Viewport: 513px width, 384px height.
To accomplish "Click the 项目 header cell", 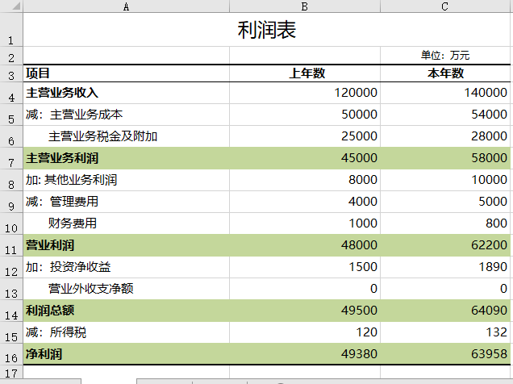I will [x=126, y=73].
